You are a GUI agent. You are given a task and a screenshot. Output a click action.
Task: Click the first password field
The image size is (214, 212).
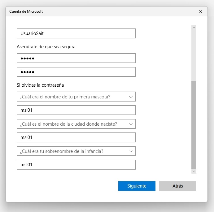tap(76, 58)
